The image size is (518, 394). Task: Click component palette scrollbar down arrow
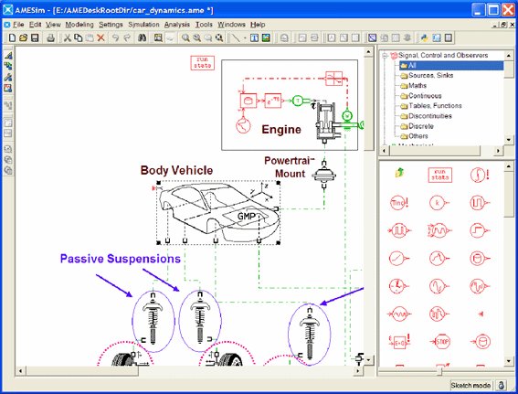tap(509, 361)
